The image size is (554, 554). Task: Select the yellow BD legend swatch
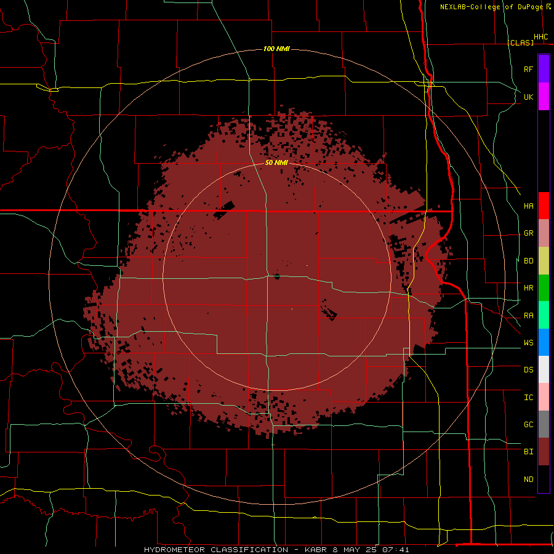pyautogui.click(x=544, y=261)
